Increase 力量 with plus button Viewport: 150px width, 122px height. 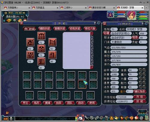tap(140, 78)
